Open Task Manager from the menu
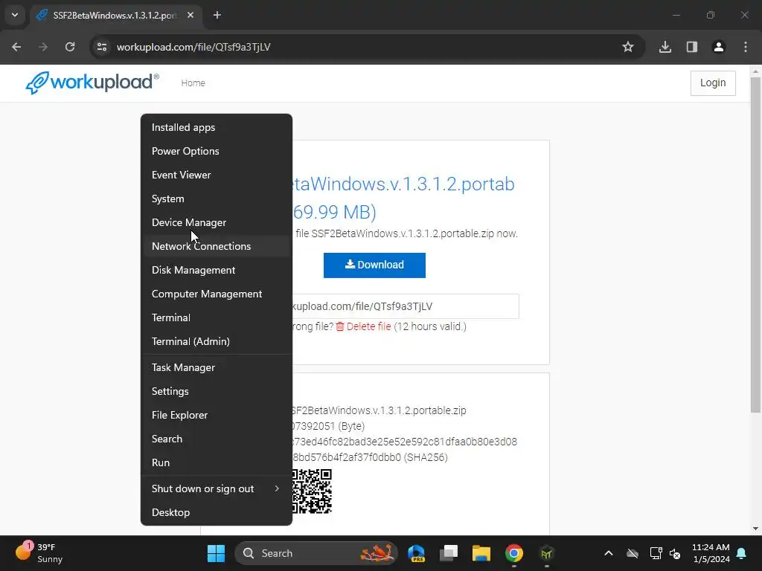Viewport: 762px width, 571px height. click(x=217, y=367)
